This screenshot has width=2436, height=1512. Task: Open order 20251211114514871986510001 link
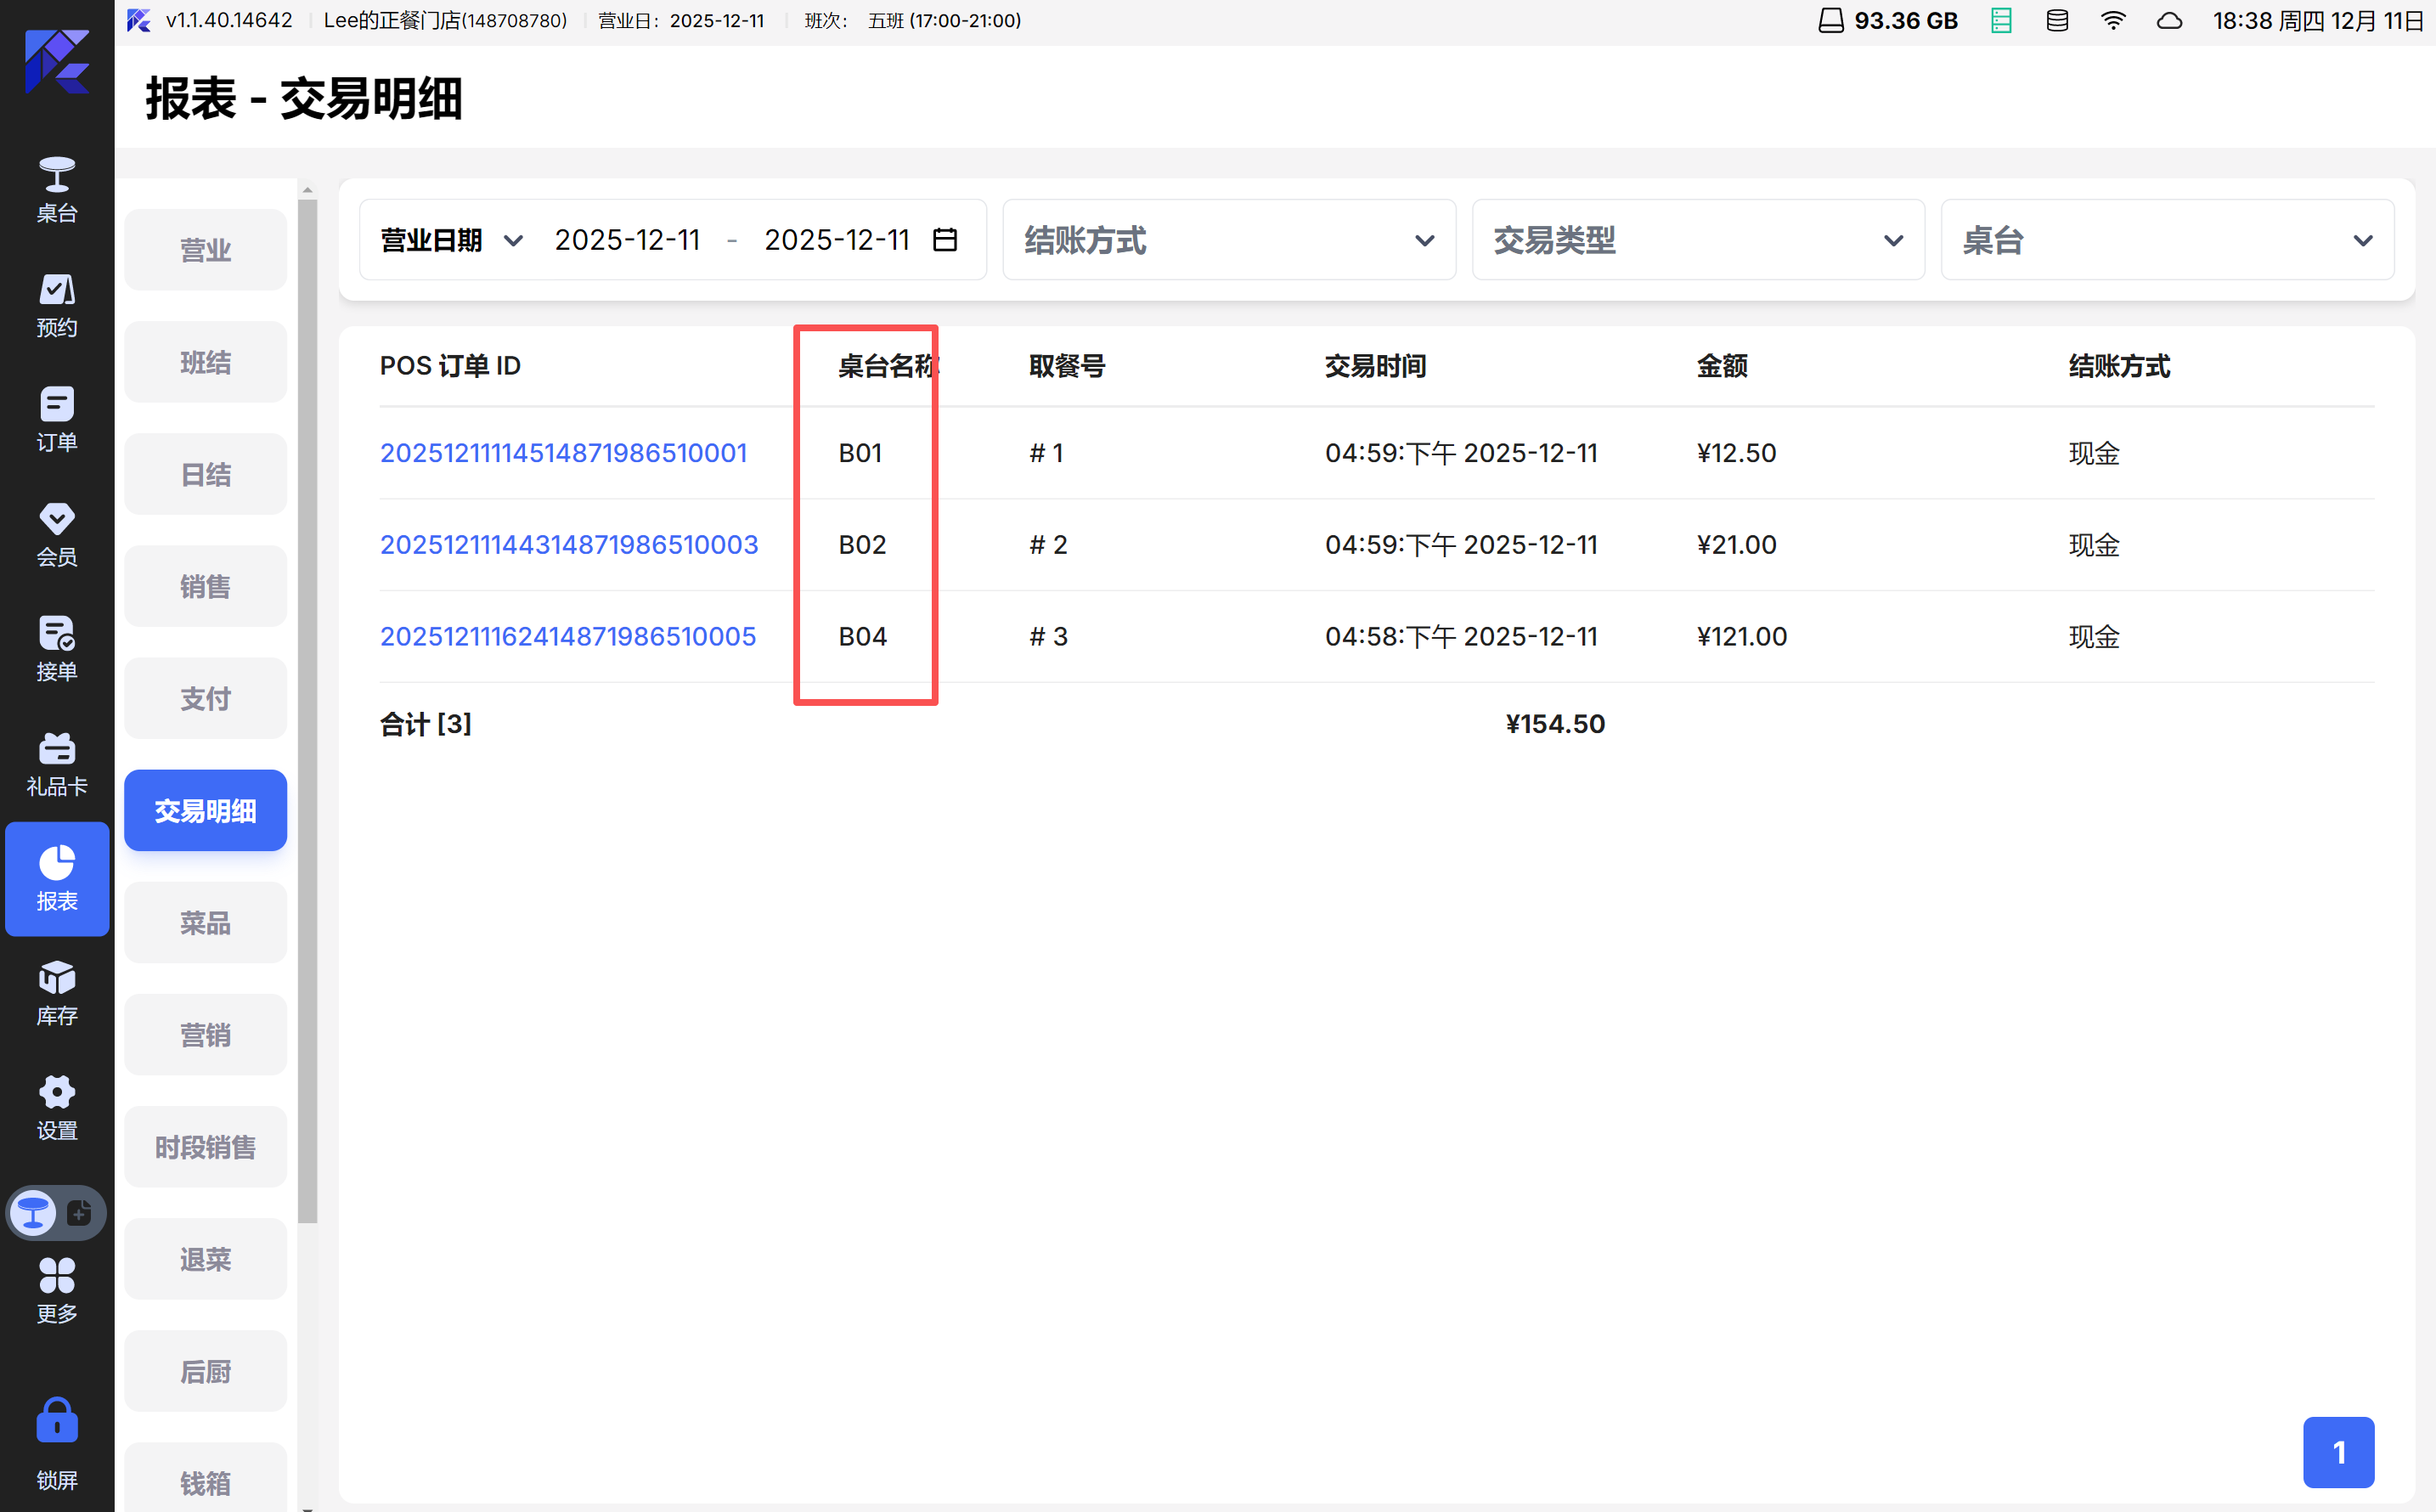tap(563, 453)
